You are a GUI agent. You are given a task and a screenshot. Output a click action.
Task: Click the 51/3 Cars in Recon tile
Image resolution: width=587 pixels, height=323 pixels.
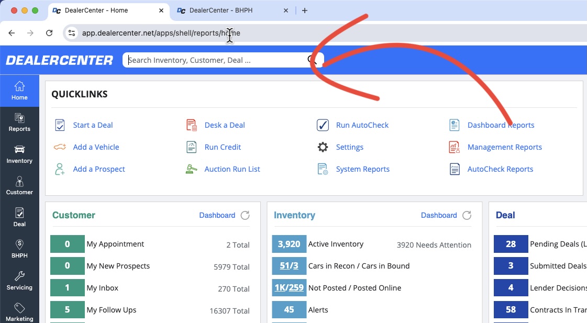(x=289, y=266)
